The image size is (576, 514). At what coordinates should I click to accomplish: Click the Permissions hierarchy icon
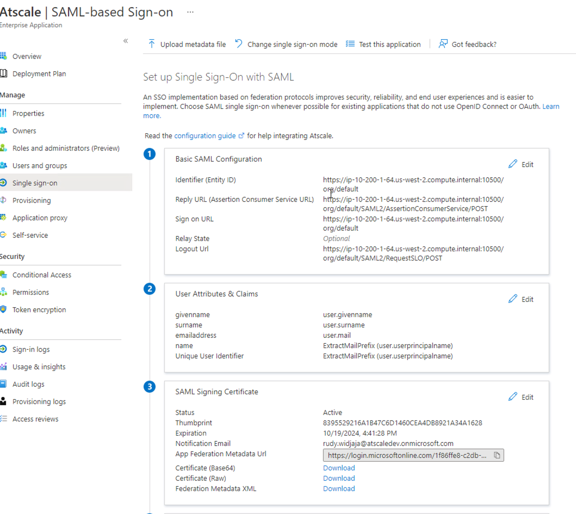coord(3,292)
